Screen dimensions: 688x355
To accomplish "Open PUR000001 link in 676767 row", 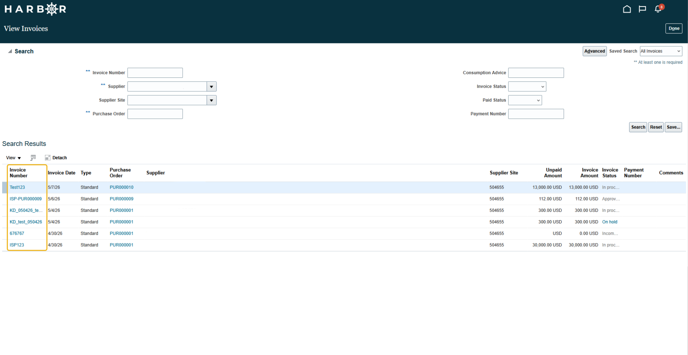I will tap(121, 233).
